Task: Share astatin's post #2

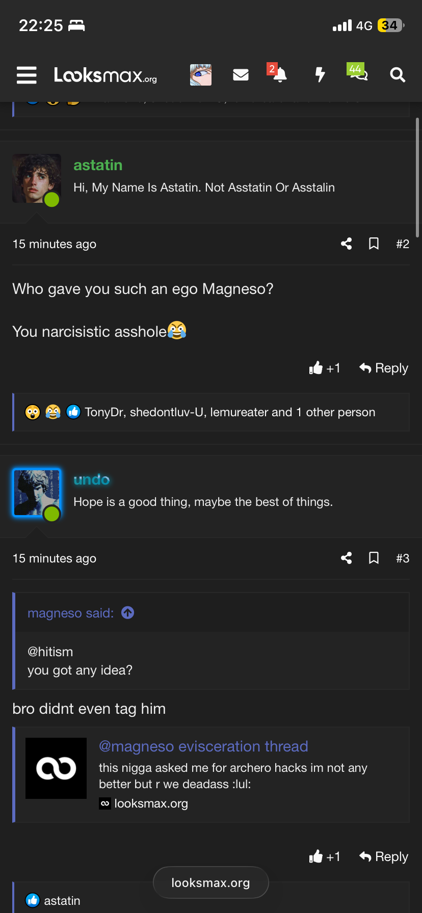Action: [347, 244]
